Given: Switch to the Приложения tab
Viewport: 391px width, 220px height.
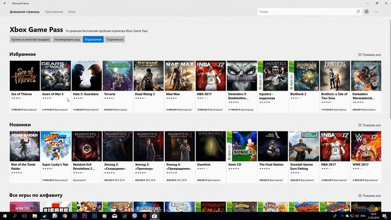Looking at the screenshot, I should [54, 12].
